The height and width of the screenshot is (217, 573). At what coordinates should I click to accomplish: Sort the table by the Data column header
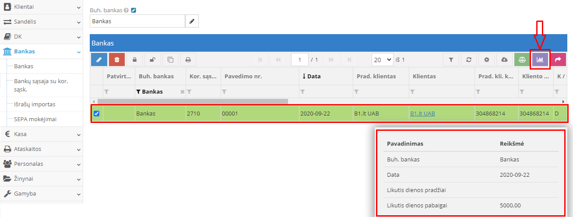pyautogui.click(x=314, y=76)
